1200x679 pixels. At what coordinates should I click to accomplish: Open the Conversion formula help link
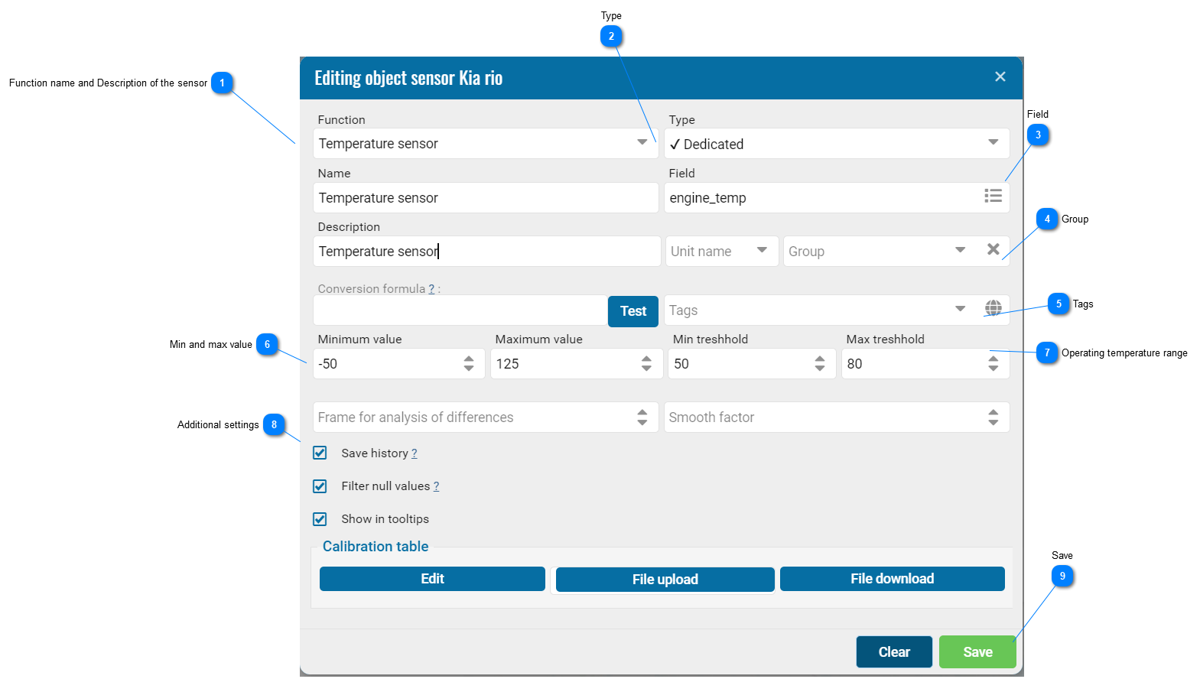[x=431, y=289]
